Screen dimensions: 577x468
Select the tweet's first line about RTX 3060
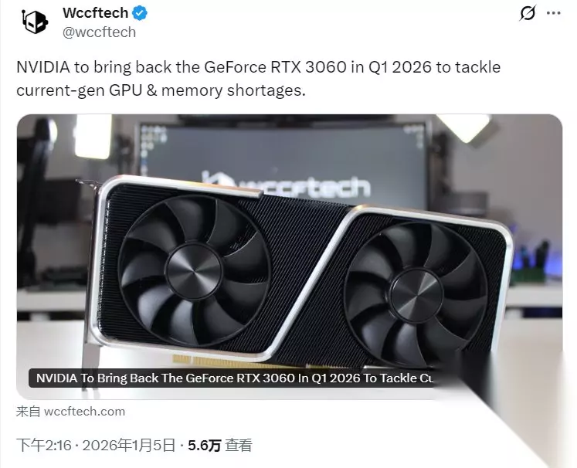coord(258,67)
